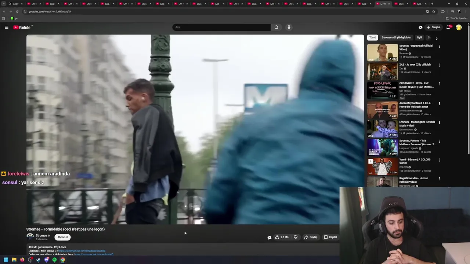Open Chrome three-dot menu
The height and width of the screenshot is (264, 470).
coord(465,11)
